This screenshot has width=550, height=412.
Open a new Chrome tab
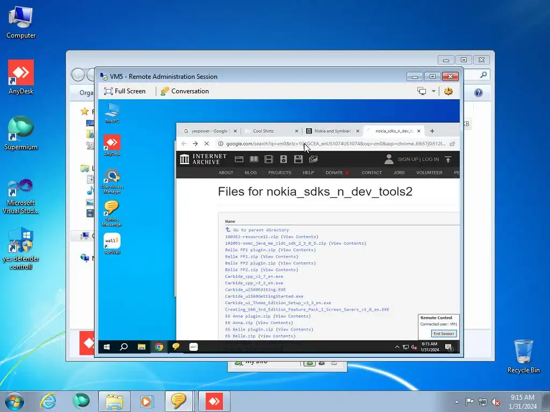[x=432, y=131]
